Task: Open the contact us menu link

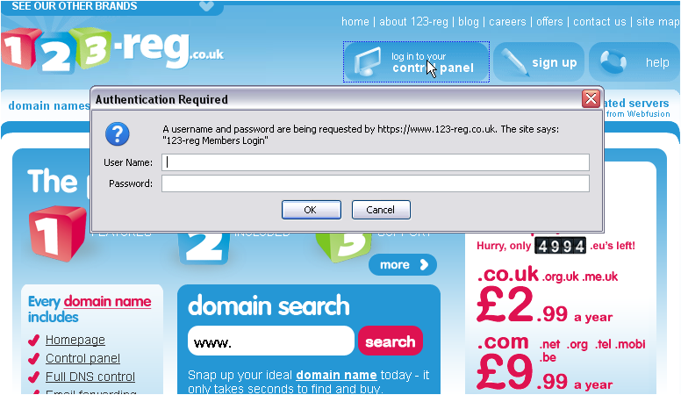Action: tap(599, 21)
